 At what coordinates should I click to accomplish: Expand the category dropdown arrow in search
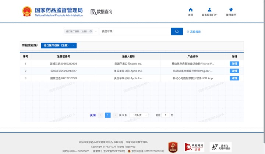[96, 32]
